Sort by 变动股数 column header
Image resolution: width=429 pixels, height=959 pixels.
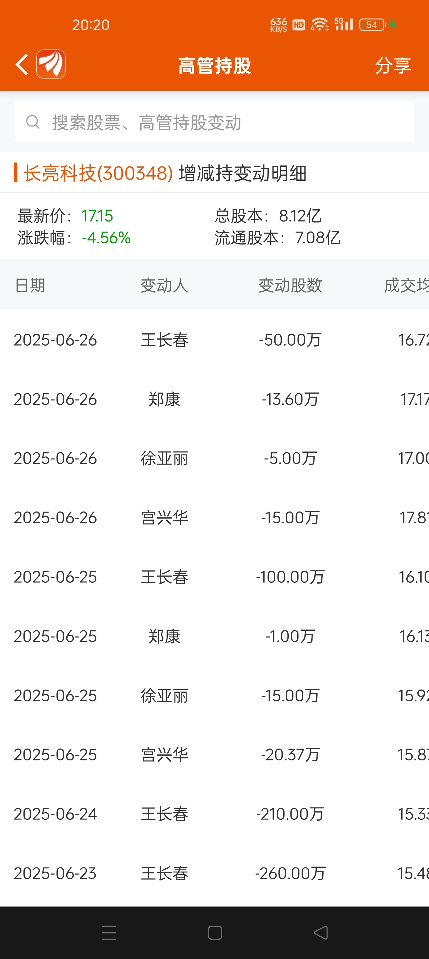pos(290,286)
